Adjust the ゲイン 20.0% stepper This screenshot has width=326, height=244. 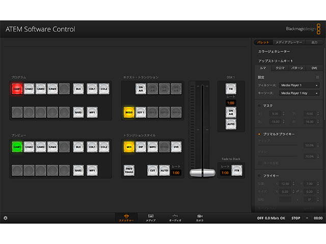[x=318, y=157]
